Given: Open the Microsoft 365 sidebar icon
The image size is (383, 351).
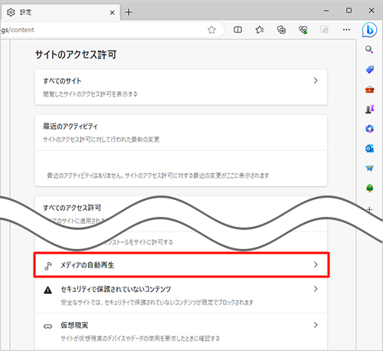Looking at the screenshot, I should pos(369,129).
